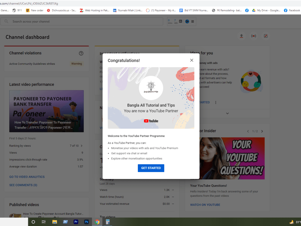Click the Warning strike badge
Image resolution: width=301 pixels, height=226 pixels.
76,64
